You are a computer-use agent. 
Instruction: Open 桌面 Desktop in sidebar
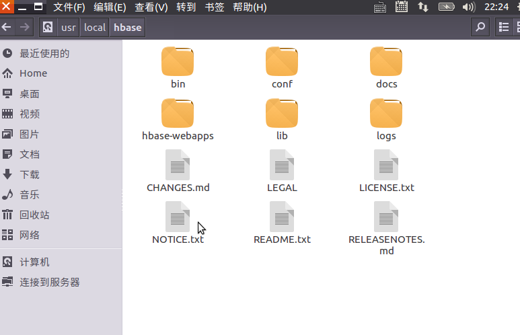point(61,94)
